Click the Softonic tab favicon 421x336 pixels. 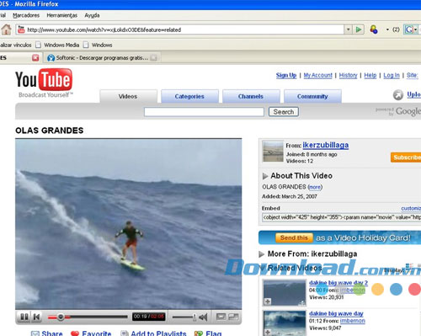click(51, 58)
